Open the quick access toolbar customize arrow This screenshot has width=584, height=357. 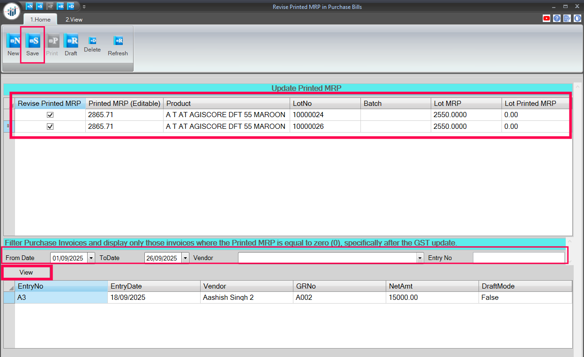pyautogui.click(x=84, y=7)
